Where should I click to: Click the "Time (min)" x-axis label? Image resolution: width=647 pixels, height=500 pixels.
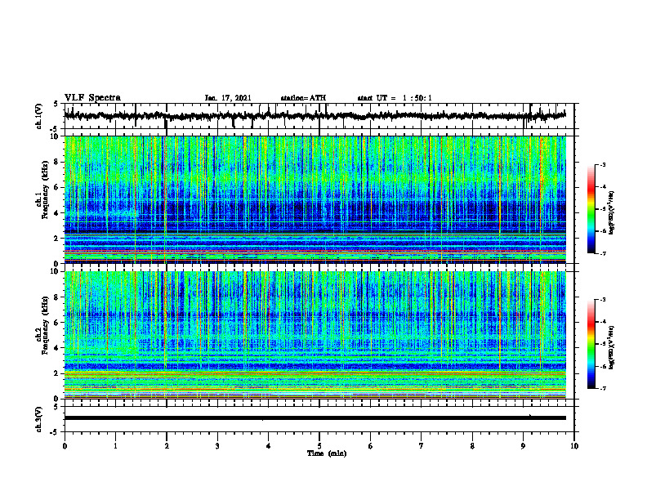[327, 453]
